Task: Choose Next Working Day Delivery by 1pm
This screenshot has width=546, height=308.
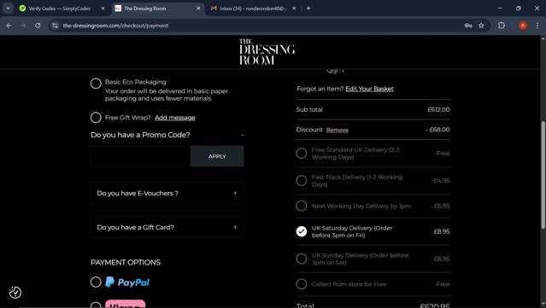Action: (302, 206)
